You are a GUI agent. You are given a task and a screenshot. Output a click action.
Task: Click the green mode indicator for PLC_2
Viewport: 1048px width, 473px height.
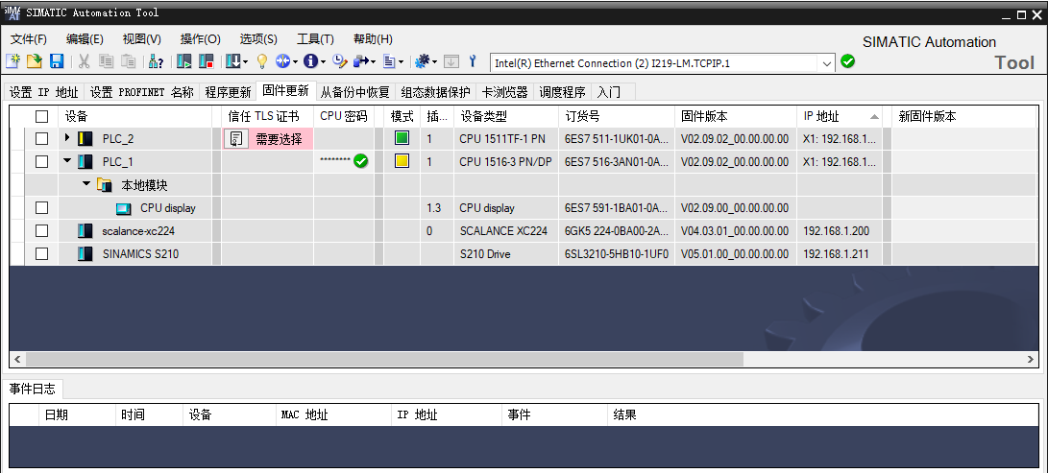(402, 138)
